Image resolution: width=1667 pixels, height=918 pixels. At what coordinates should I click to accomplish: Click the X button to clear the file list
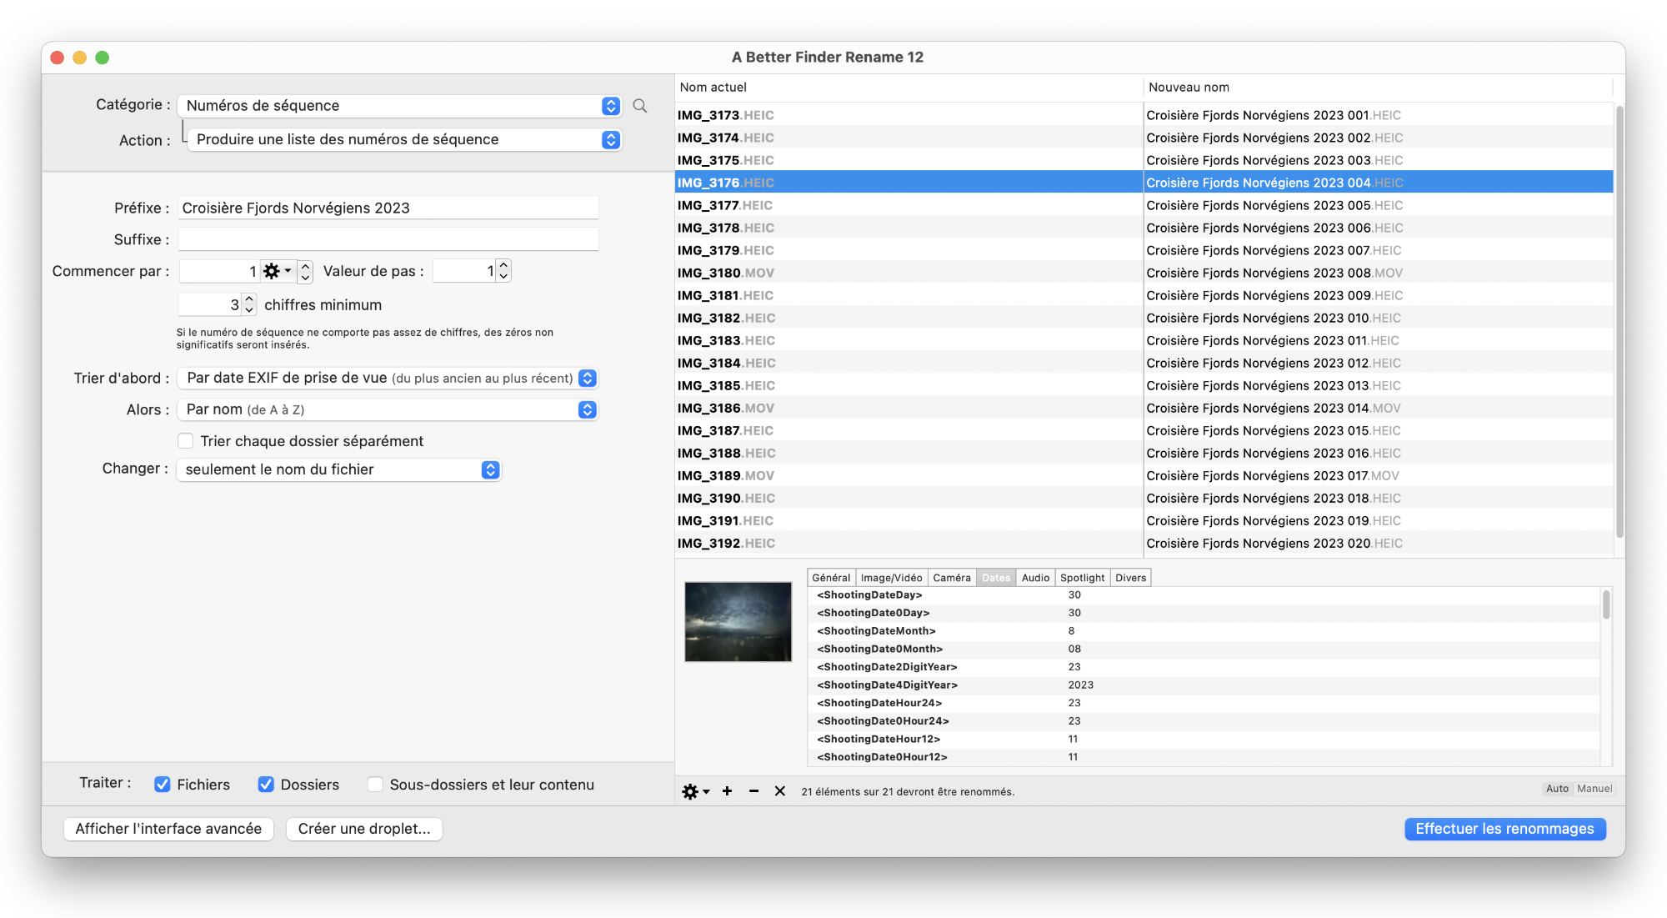(780, 791)
